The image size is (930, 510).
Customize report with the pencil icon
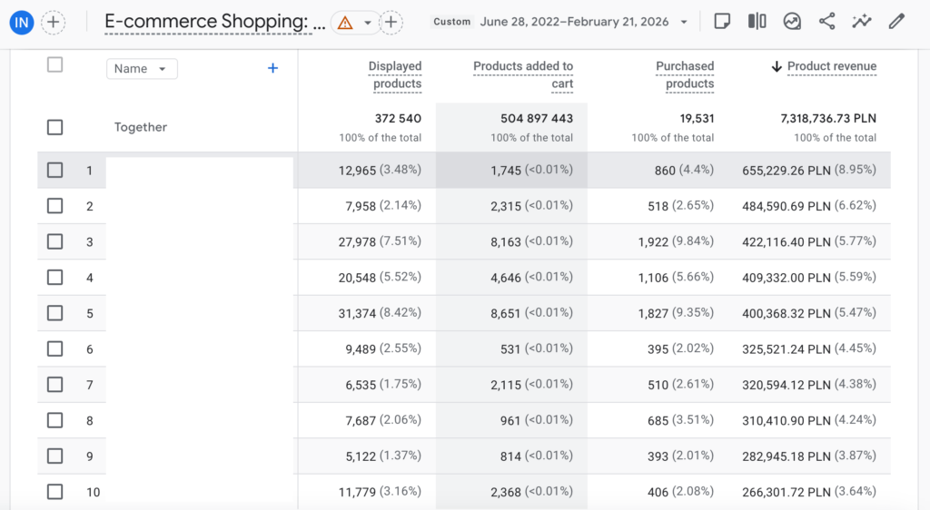[x=896, y=22]
